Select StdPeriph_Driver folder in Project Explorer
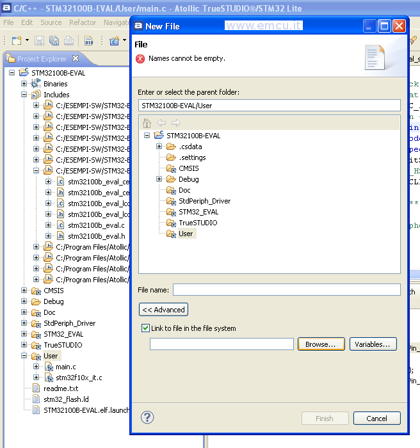 (x=70, y=323)
